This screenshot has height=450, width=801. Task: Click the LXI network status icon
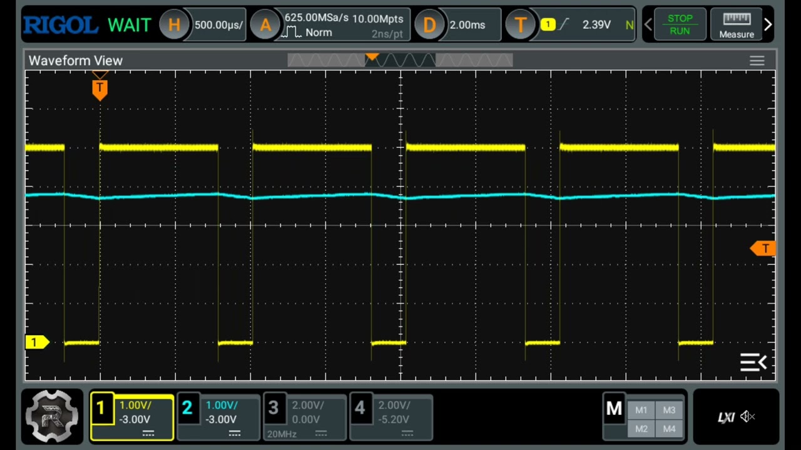[725, 417]
